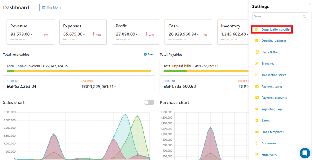Expand the overdue receivables amount dropdown
Screen dimensions: 312x160
click(115, 87)
